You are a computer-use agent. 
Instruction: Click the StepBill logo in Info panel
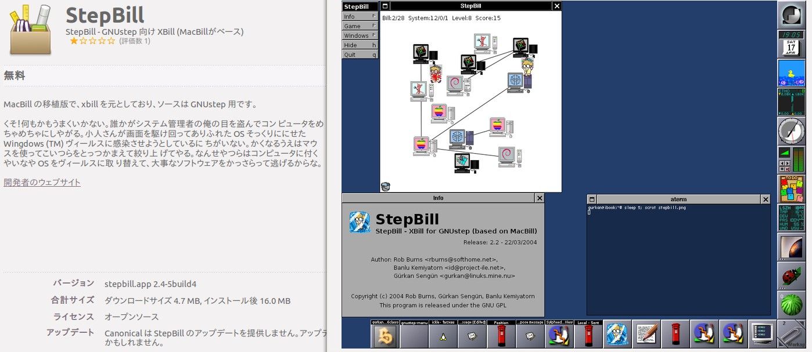(x=360, y=222)
